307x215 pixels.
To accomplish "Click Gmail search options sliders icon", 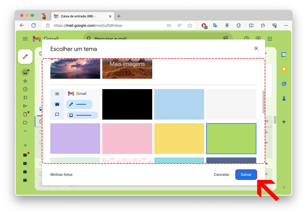I will tap(226, 38).
